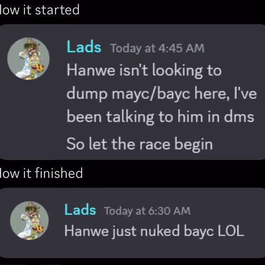The width and height of the screenshot is (265, 265).
Task: Click the word 'LOL' in the last message
Action: (x=231, y=231)
